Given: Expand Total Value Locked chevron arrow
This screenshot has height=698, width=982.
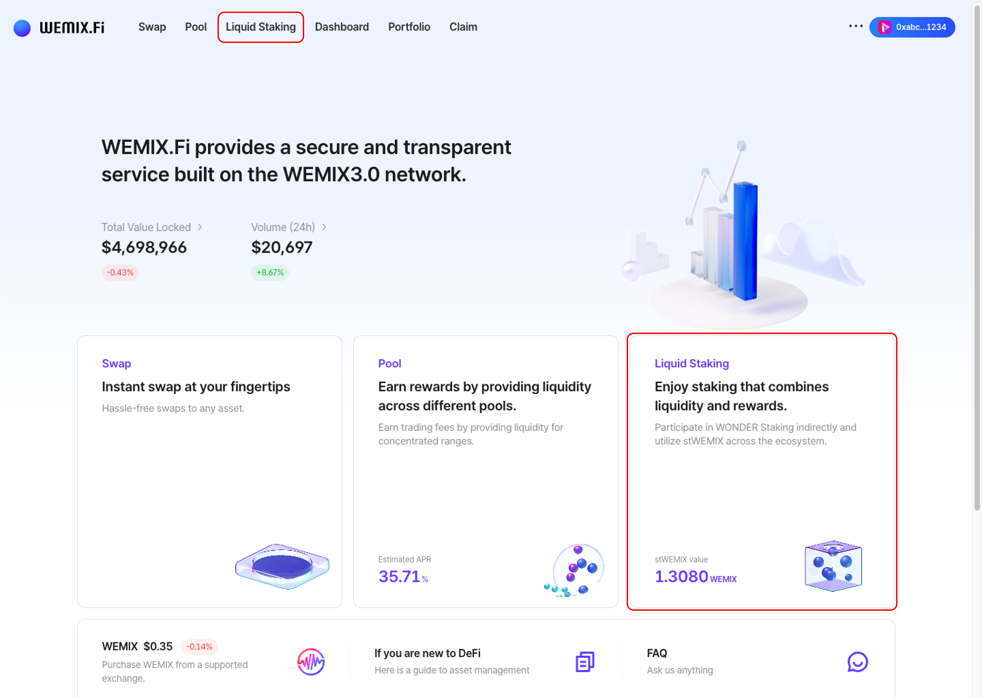Looking at the screenshot, I should (x=200, y=227).
